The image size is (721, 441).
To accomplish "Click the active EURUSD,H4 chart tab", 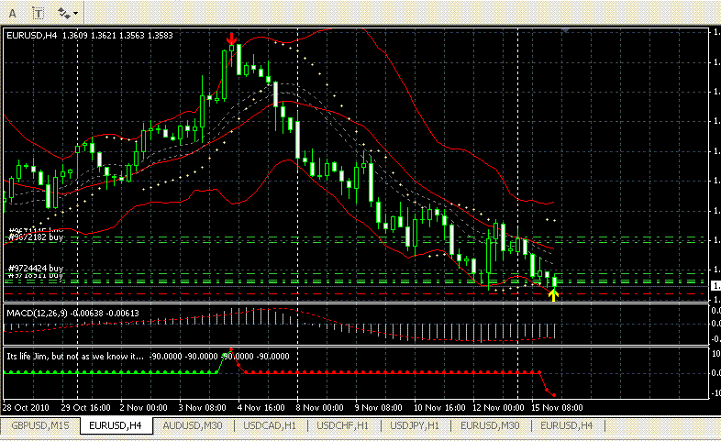I will tap(116, 425).
